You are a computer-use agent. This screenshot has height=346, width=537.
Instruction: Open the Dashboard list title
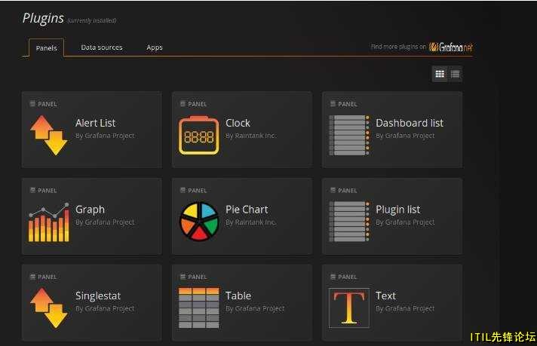(x=410, y=123)
